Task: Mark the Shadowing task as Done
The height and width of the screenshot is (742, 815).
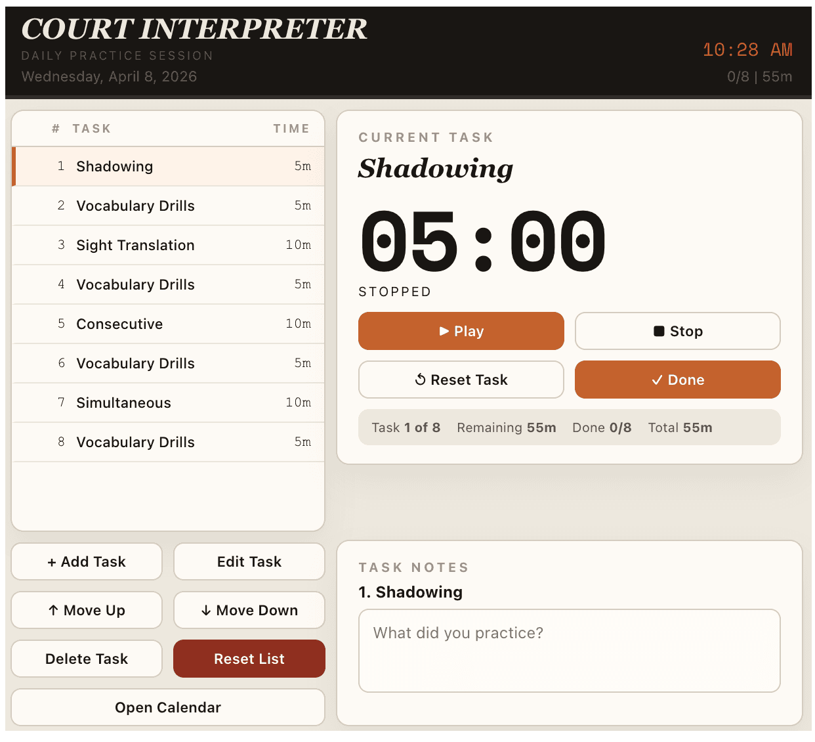Action: click(x=677, y=380)
